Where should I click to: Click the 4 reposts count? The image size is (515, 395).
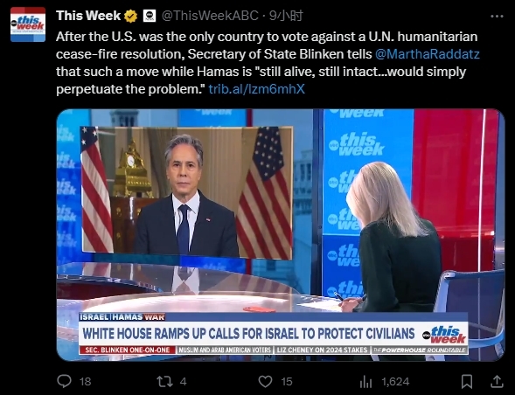(x=184, y=382)
